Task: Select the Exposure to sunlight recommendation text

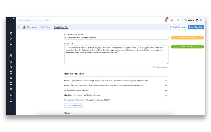Action: (104, 85)
